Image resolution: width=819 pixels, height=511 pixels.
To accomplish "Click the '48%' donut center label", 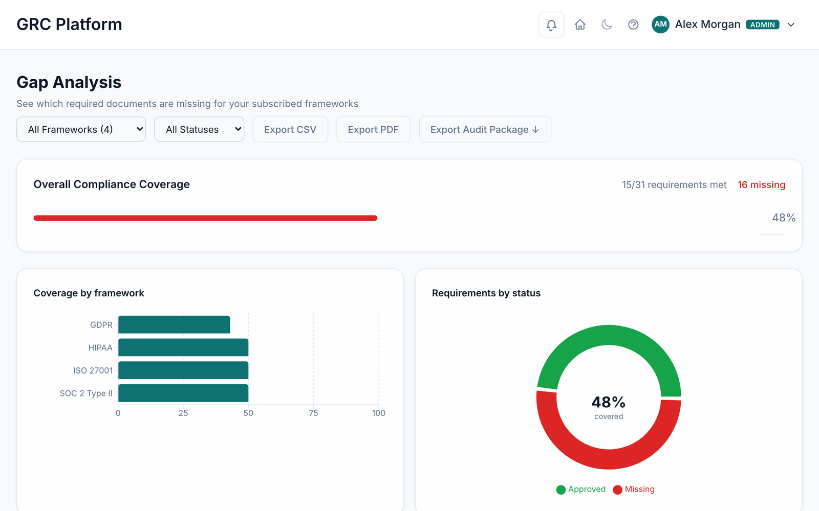I will click(x=609, y=402).
